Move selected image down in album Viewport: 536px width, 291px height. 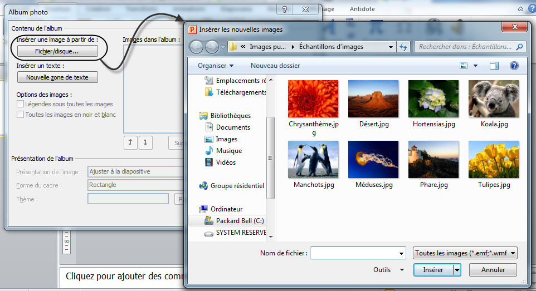tap(145, 142)
